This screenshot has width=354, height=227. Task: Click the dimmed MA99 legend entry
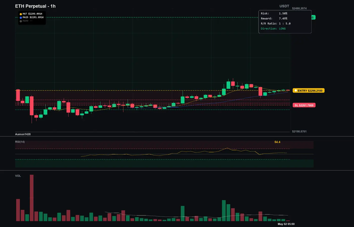click(x=27, y=21)
